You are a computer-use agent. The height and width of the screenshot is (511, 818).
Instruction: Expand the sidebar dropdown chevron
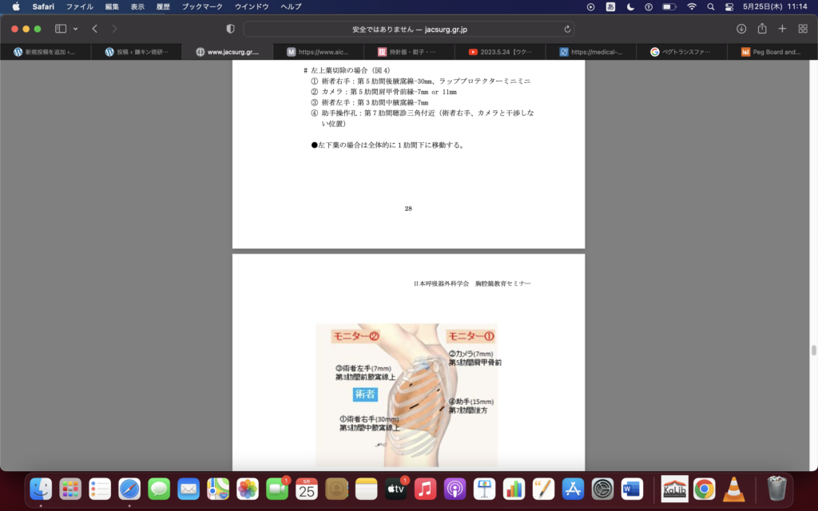tap(76, 29)
